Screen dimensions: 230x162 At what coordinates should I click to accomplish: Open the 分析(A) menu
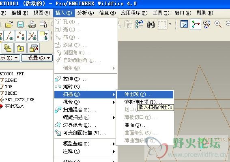point(86,13)
